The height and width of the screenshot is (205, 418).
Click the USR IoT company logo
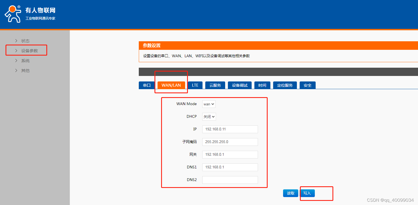click(13, 14)
